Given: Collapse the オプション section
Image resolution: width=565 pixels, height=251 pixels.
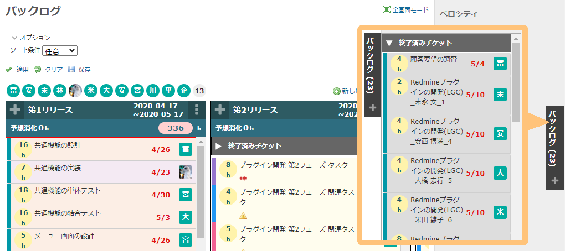Looking at the screenshot, I should tap(30, 38).
